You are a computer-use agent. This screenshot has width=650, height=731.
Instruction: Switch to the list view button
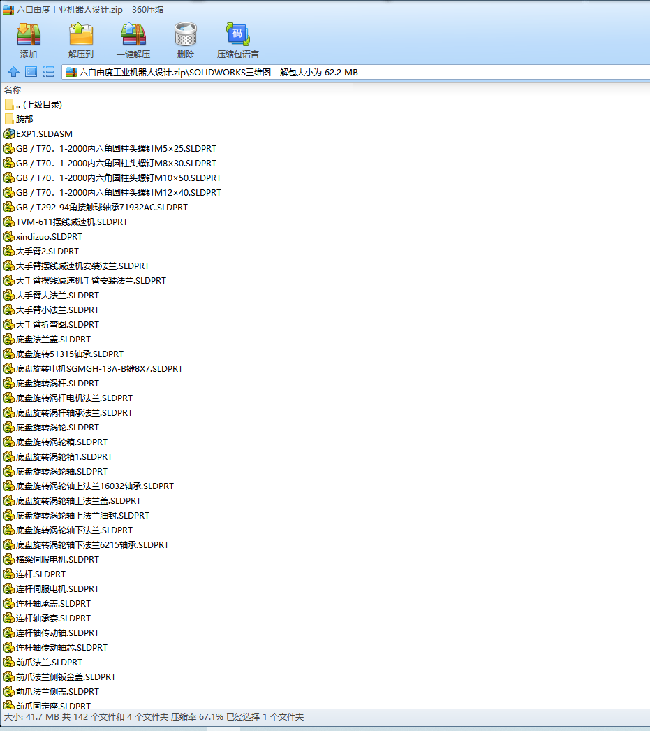48,72
